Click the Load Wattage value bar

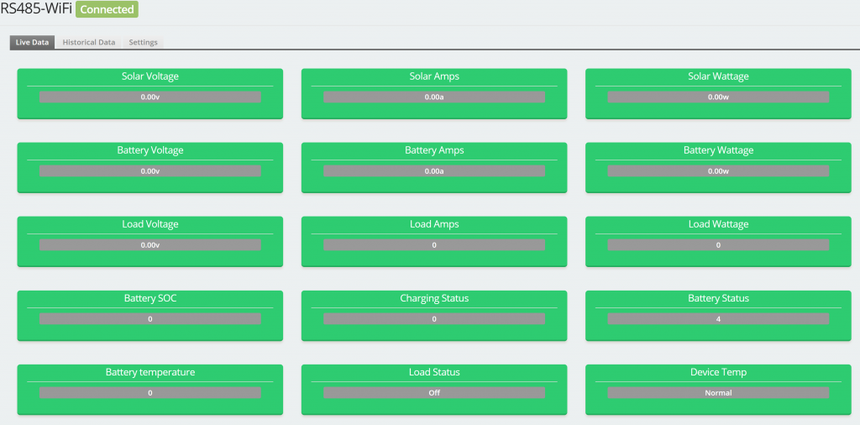tap(718, 245)
